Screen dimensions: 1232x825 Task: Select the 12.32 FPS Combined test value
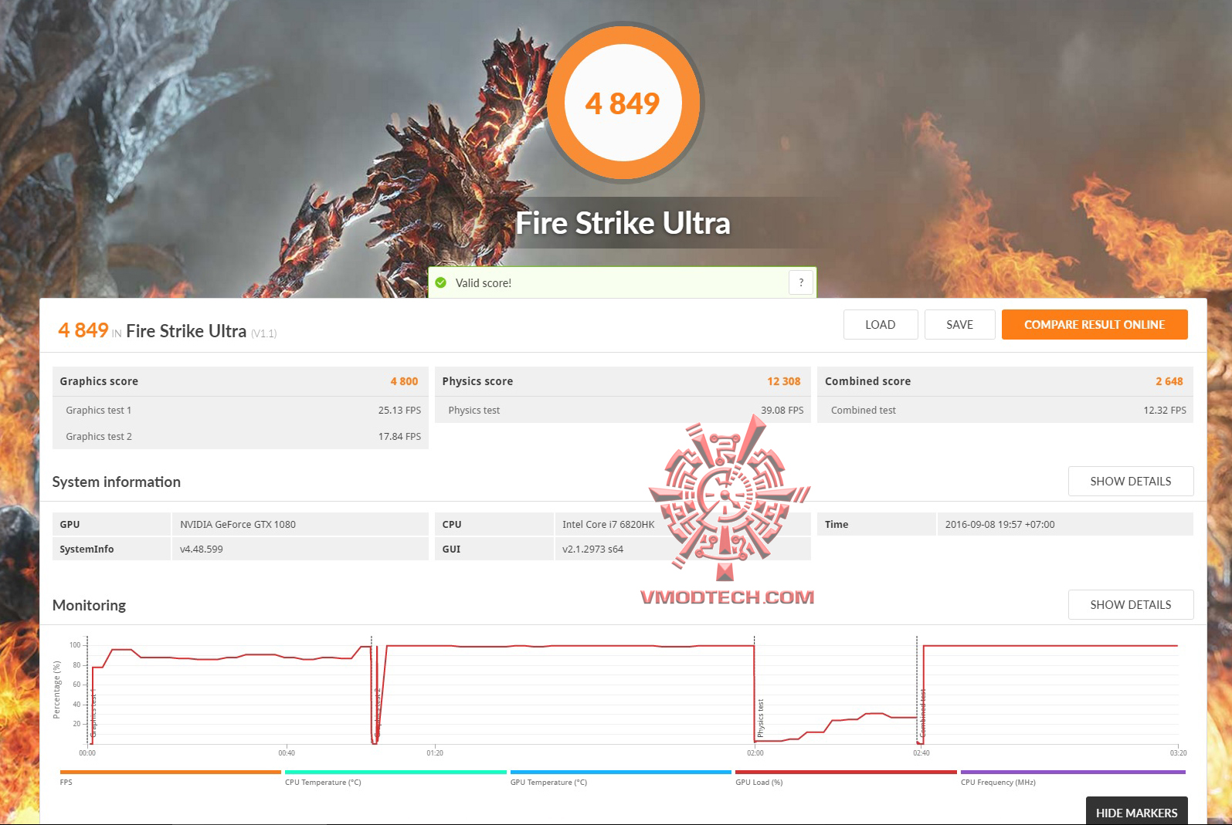click(1165, 411)
